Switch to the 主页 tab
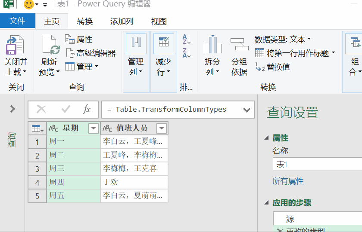The height and width of the screenshot is (232, 362). (x=52, y=21)
